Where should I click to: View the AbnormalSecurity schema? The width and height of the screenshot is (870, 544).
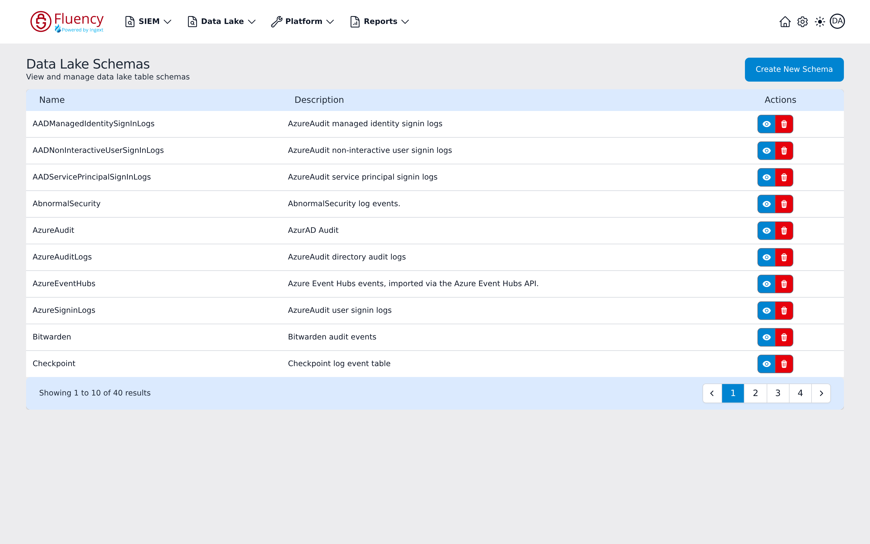tap(766, 204)
